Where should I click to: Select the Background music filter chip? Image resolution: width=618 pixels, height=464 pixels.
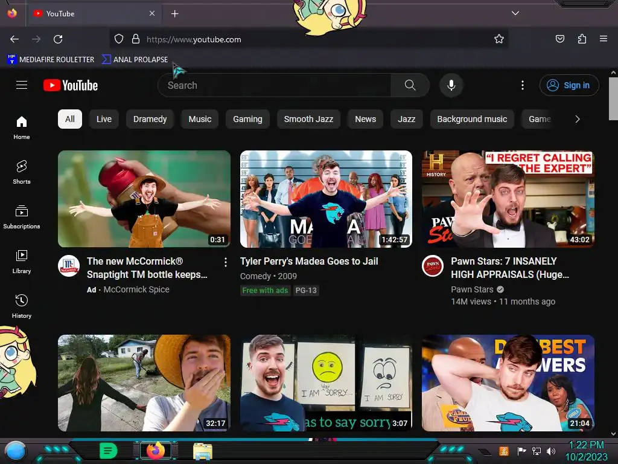(x=472, y=119)
